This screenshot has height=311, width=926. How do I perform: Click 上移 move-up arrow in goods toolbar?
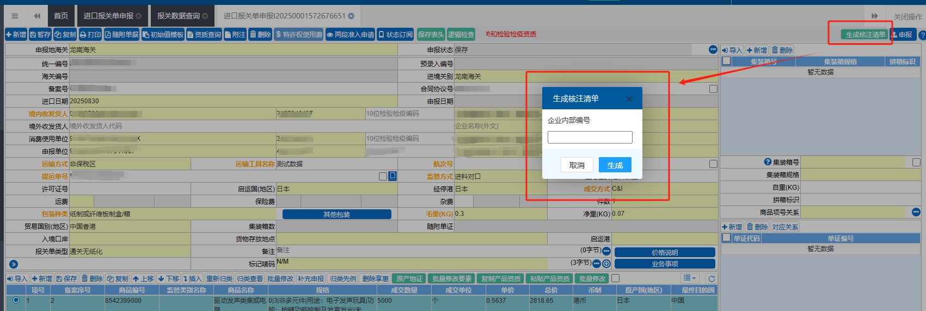pyautogui.click(x=143, y=279)
